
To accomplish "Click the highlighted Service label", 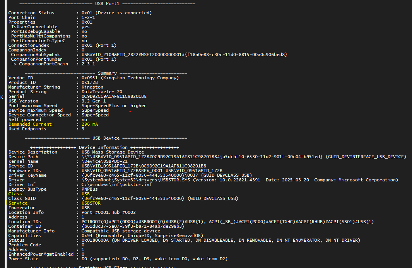I will click(18, 203).
